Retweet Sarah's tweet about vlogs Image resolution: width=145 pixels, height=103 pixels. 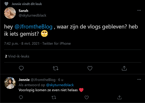pyautogui.click(x=56, y=68)
